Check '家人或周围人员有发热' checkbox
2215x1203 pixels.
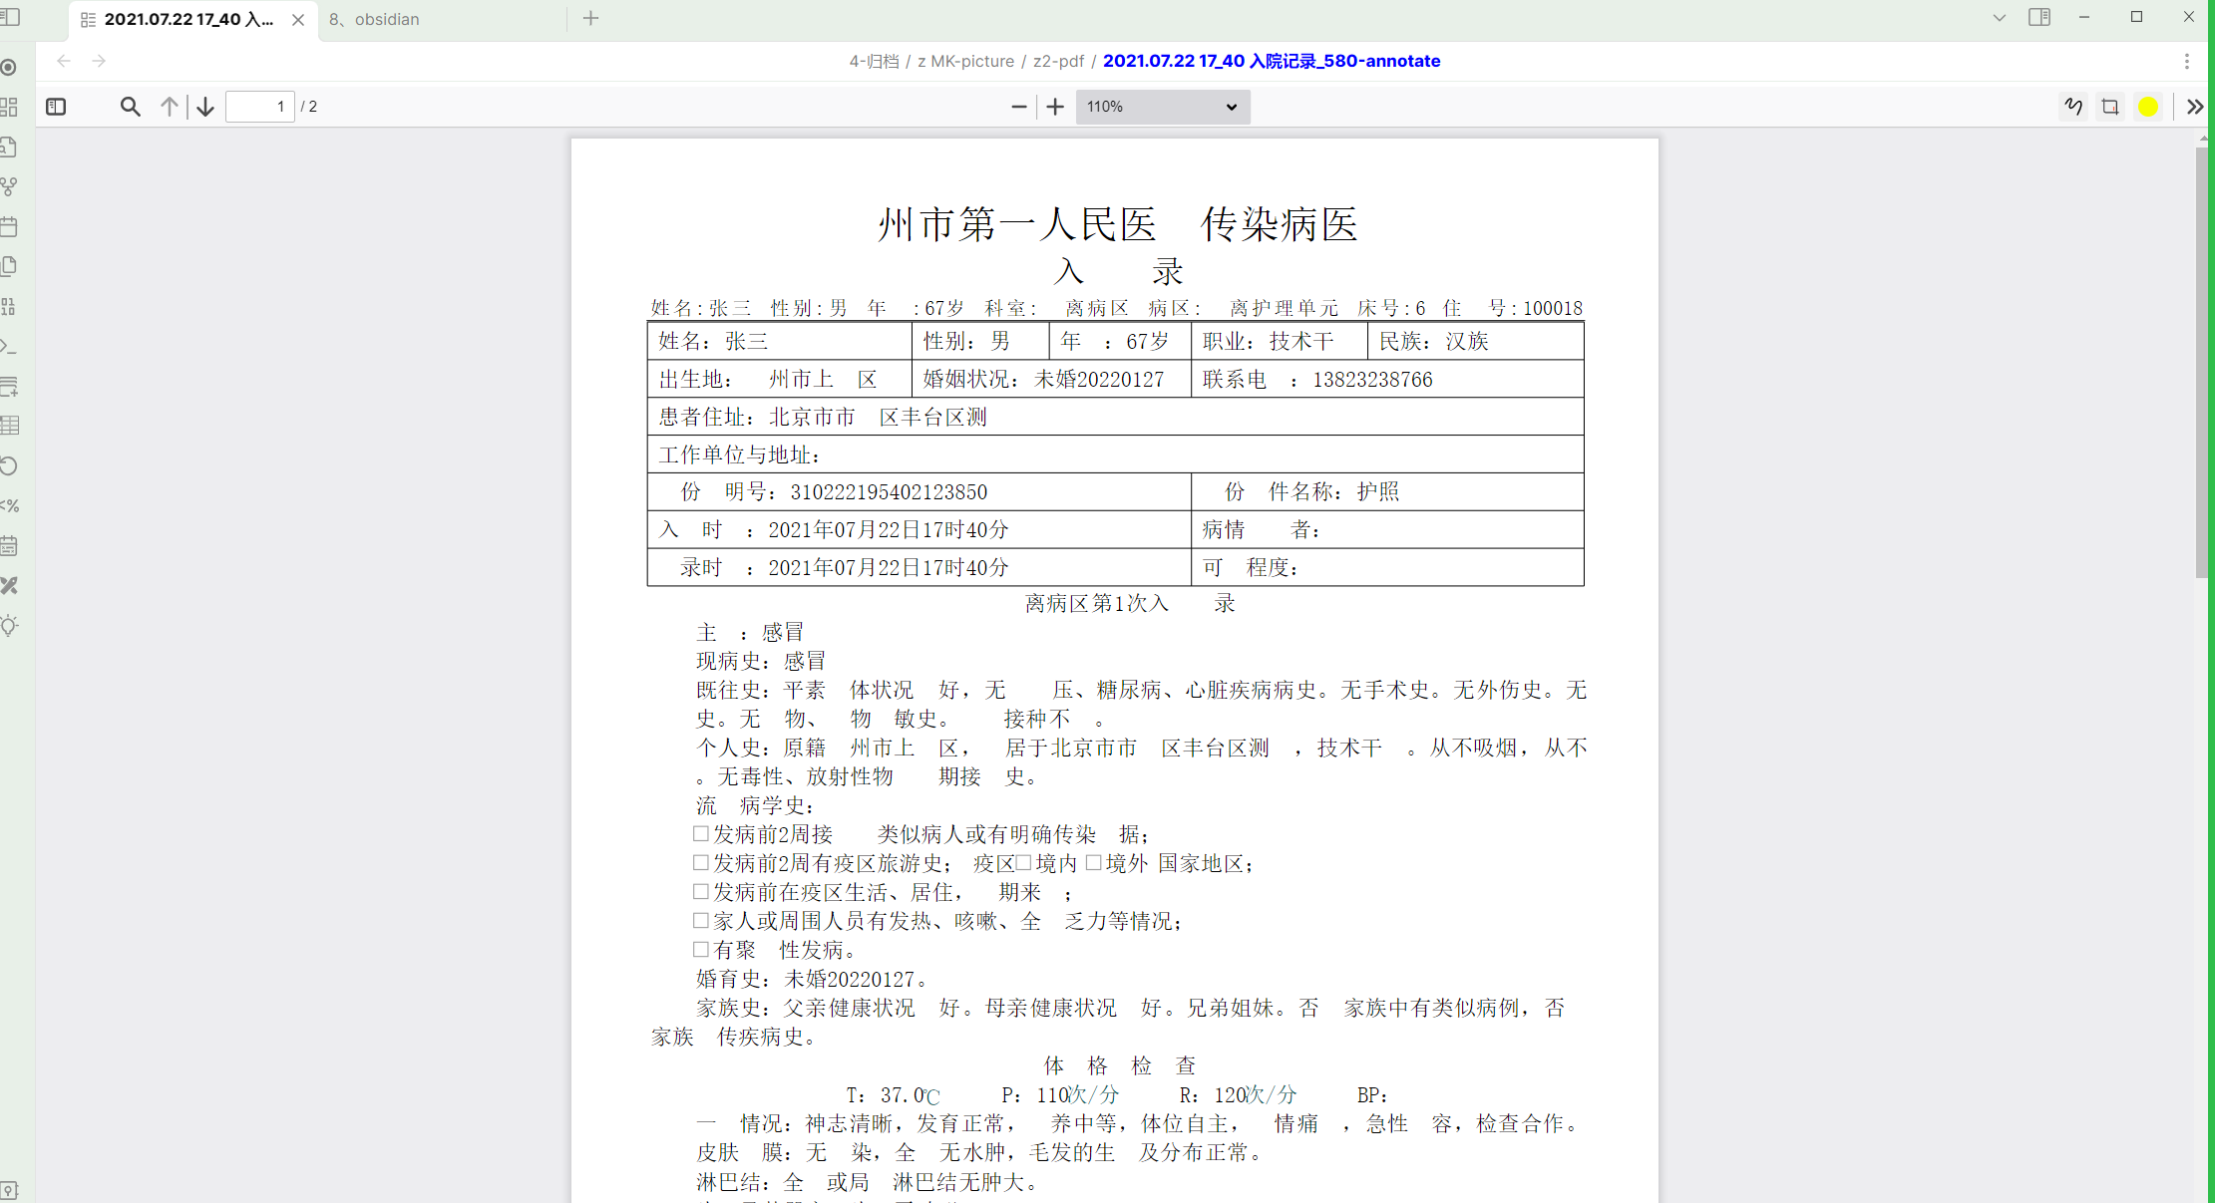pos(701,920)
